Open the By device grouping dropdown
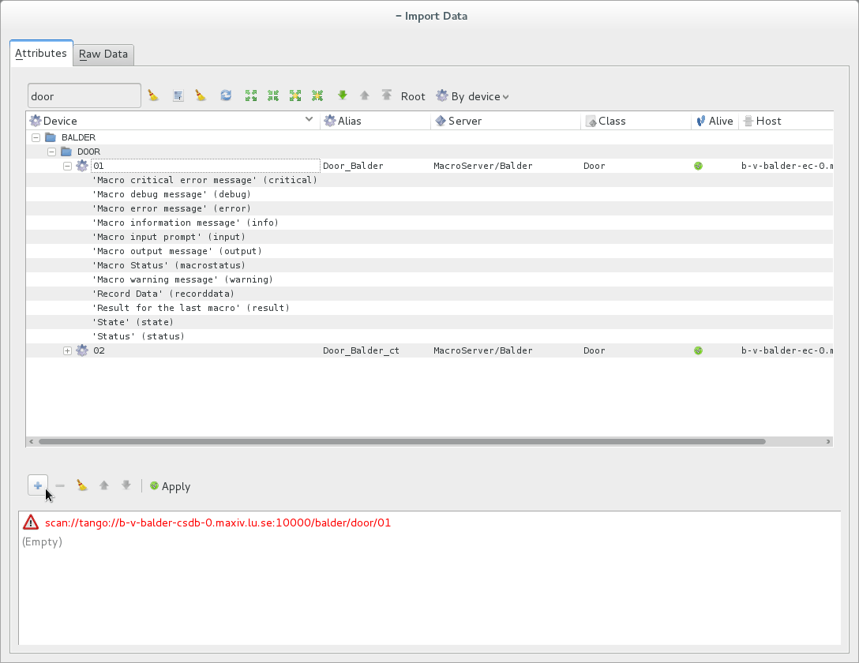This screenshot has width=859, height=663. [472, 96]
